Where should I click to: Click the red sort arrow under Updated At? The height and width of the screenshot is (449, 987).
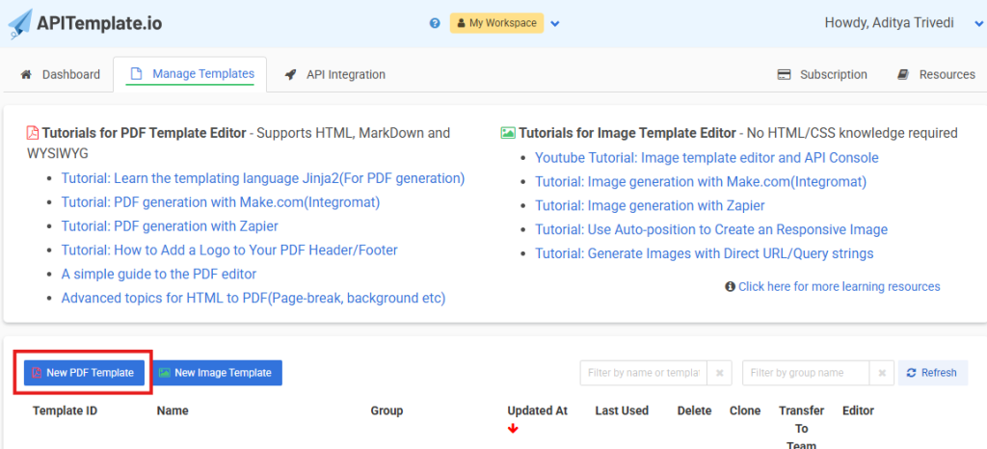513,430
